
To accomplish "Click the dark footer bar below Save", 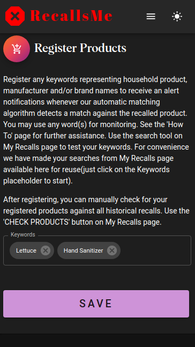I will point(97,341).
